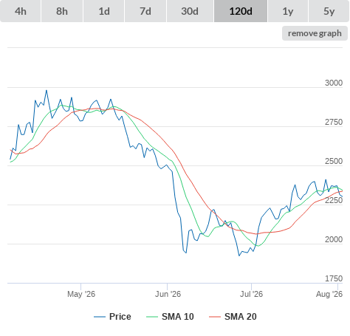Hide the SMA 10 line via legend
This screenshot has width=350, height=336.
[x=170, y=317]
